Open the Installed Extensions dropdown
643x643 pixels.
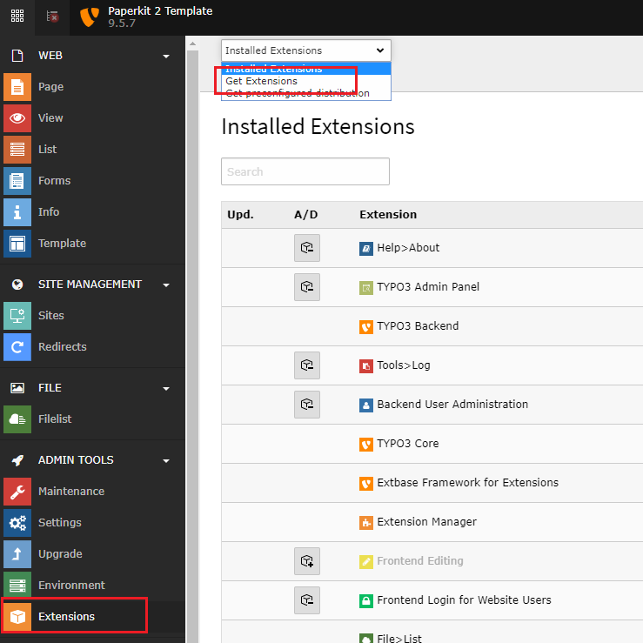click(x=306, y=50)
